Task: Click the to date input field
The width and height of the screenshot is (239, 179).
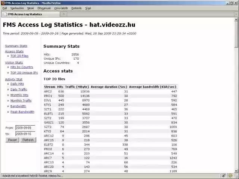Action: pyautogui.click(x=25, y=134)
